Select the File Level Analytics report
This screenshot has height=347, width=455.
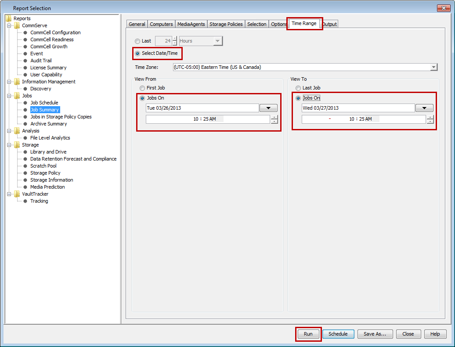(50, 138)
